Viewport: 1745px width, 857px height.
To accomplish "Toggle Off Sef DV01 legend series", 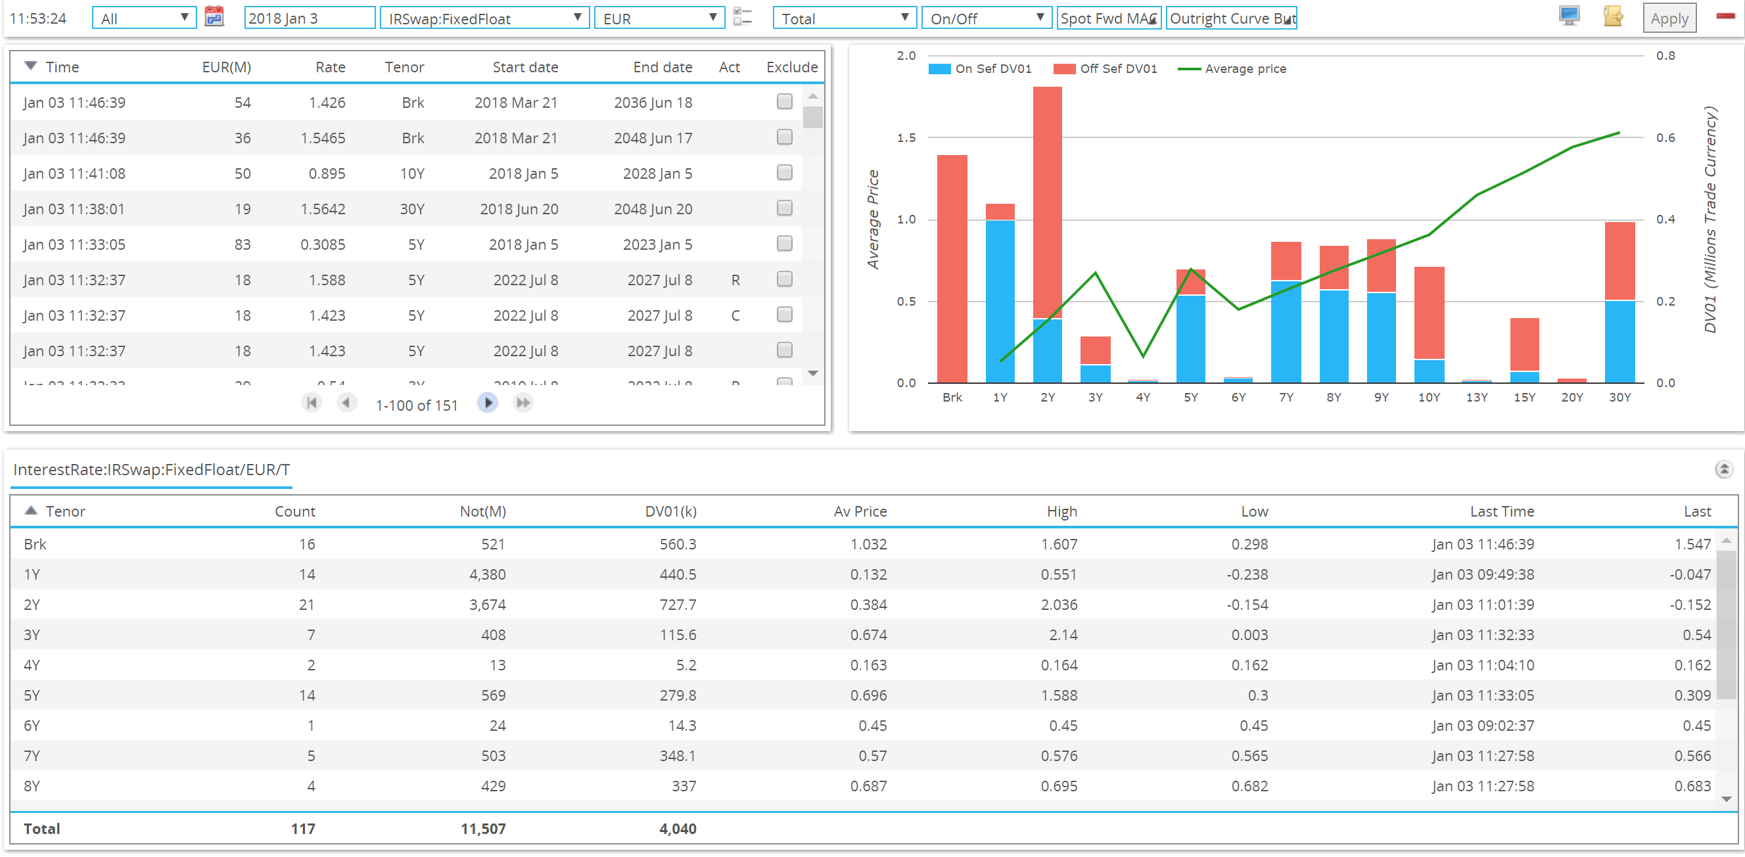I will (x=1105, y=68).
